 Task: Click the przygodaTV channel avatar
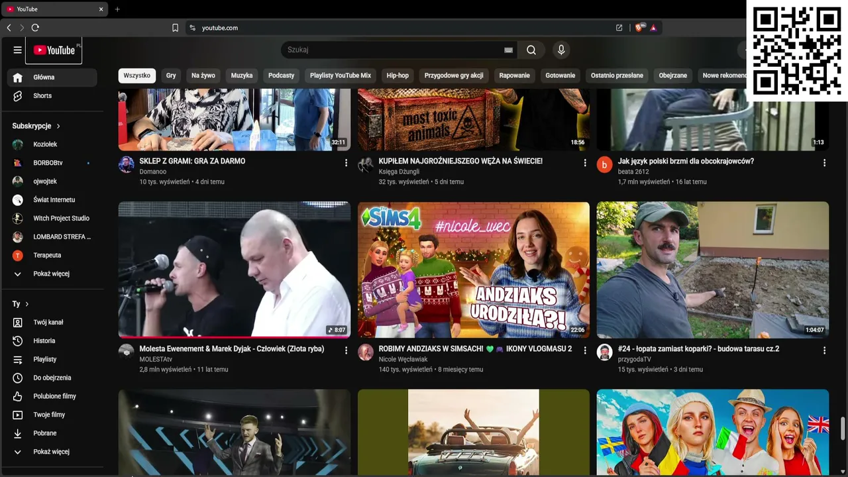(604, 352)
